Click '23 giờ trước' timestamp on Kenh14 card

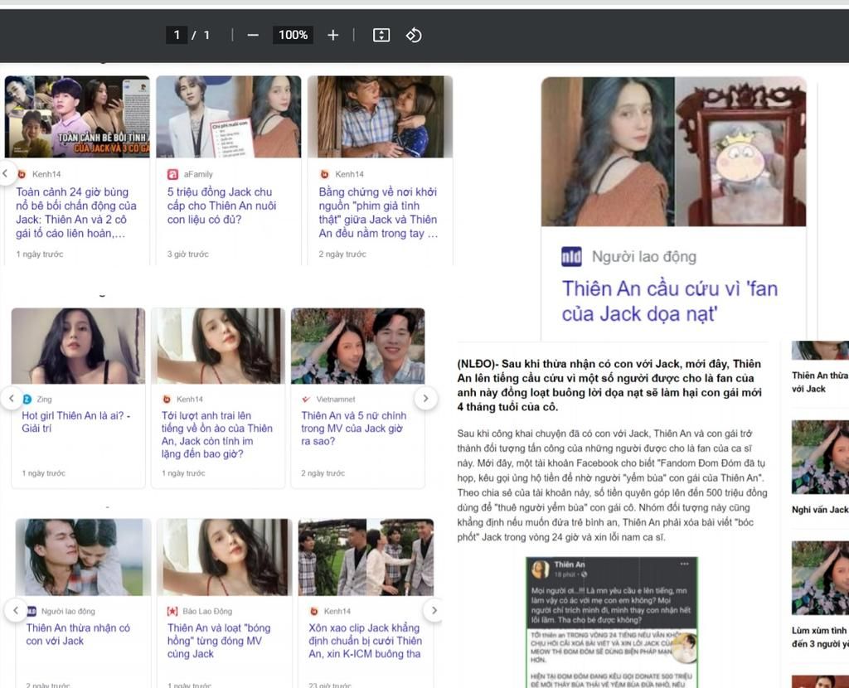click(330, 686)
